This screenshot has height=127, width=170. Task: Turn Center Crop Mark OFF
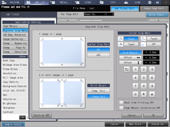click(98, 55)
